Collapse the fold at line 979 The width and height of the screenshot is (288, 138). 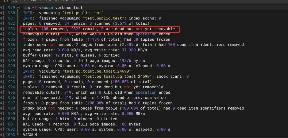[18, 8]
